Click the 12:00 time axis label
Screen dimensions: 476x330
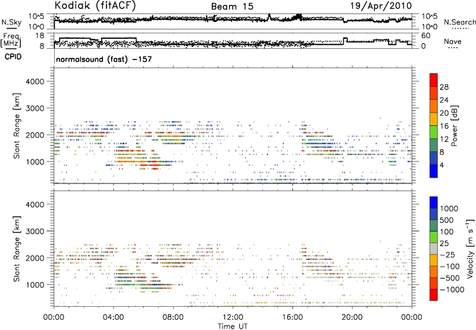[233, 317]
